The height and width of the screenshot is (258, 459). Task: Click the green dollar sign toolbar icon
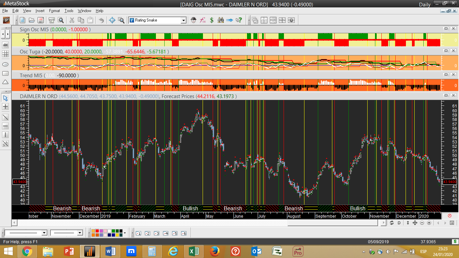click(x=212, y=20)
